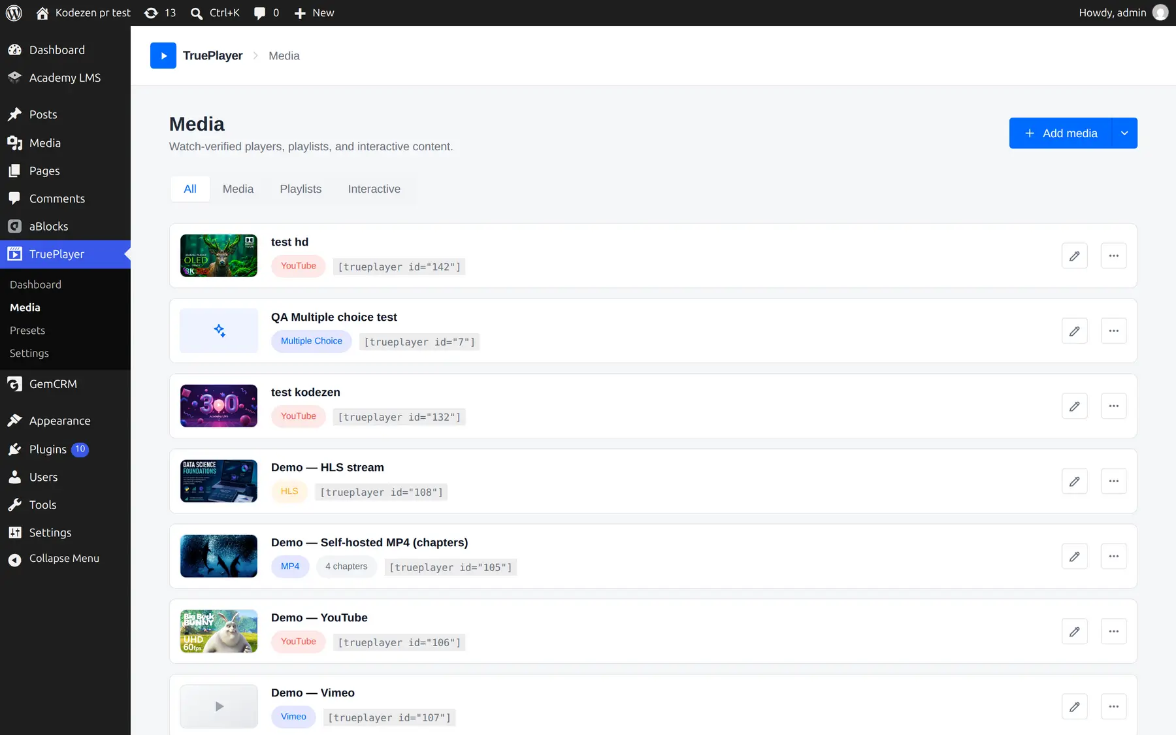Viewport: 1176px width, 735px height.
Task: Open the TruePlayer Presets submenu
Action: [x=27, y=331]
